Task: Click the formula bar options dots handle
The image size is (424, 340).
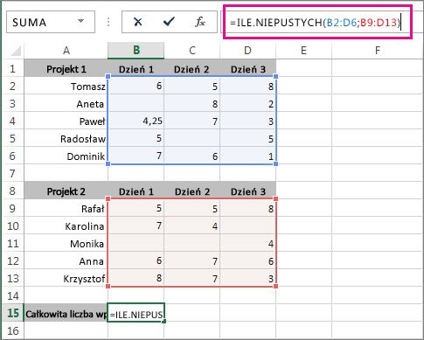Action: (108, 22)
